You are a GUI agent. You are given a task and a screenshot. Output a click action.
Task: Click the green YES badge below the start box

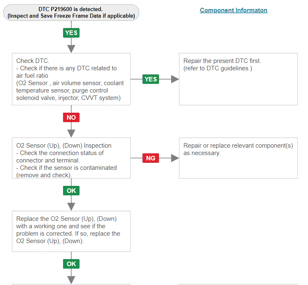[71, 33]
